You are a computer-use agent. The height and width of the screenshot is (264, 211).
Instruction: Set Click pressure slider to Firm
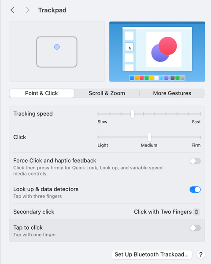(200, 137)
